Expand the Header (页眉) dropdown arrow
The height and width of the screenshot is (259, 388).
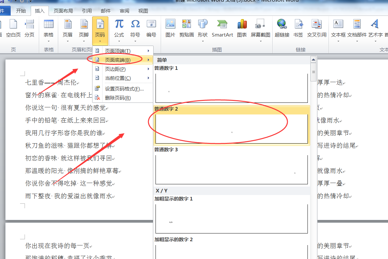click(68, 41)
